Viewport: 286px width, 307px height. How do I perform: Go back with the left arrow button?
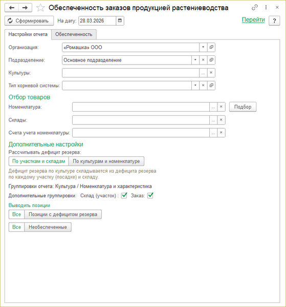pyautogui.click(x=12, y=8)
